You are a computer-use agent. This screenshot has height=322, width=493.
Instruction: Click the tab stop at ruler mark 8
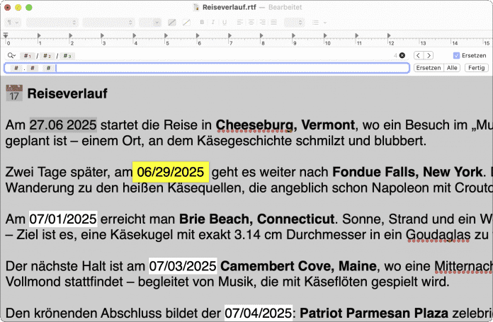pos(262,35)
